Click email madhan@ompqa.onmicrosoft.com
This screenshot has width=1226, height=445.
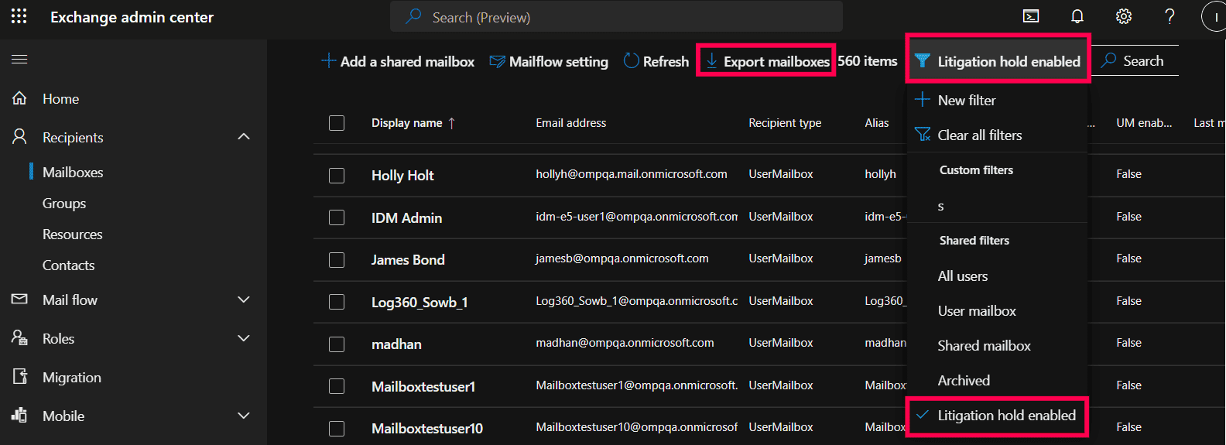click(x=625, y=343)
